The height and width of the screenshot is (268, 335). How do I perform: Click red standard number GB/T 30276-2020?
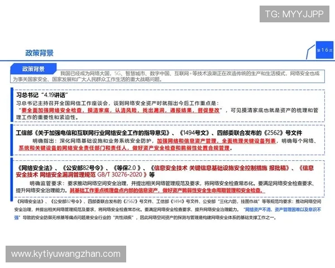pos(119,175)
